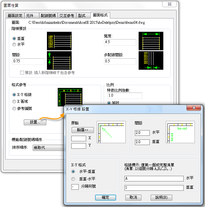Screen dimensions: 205x207
Task: Click the 多配線間距 field showing 0.5
Action: pos(120,61)
